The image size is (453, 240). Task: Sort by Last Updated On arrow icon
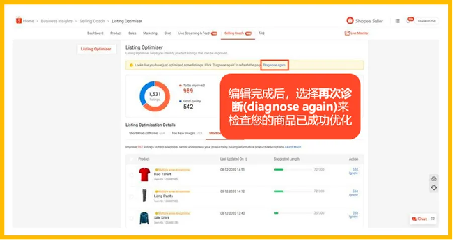point(246,159)
